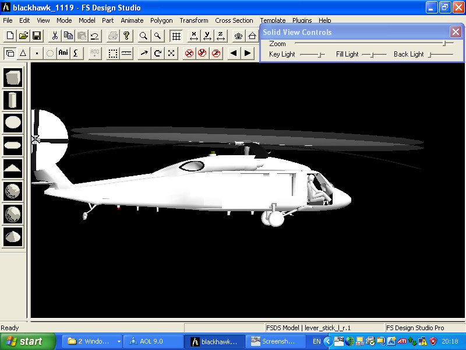Image resolution: width=466 pixels, height=350 pixels.
Task: Expand the taskbar Windows Explorer group dropdown
Action: tap(119, 341)
